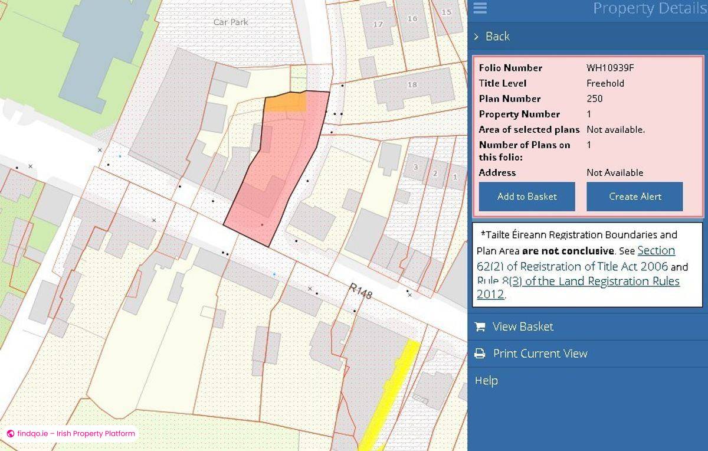Choose the View Basket text
This screenshot has height=451, width=708.
[x=523, y=326]
